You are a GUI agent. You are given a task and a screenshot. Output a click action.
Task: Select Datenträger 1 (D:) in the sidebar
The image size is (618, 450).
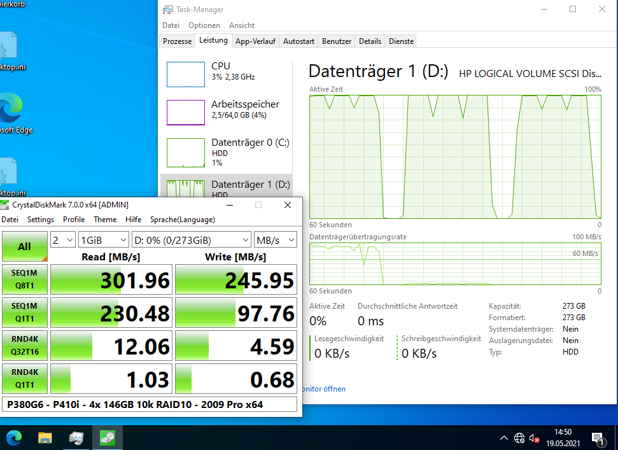(x=227, y=186)
